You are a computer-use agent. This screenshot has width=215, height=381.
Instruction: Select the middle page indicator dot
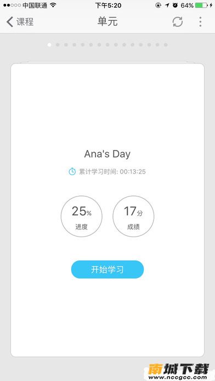click(107, 45)
